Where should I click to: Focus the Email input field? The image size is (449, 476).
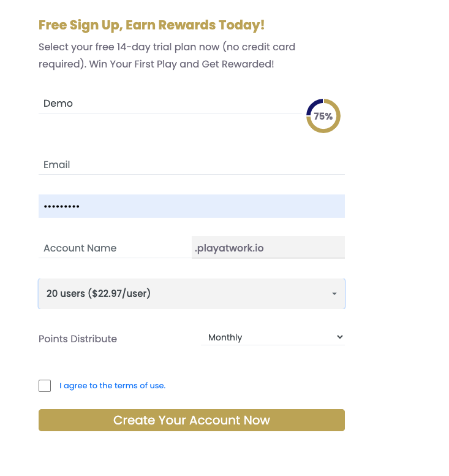[x=191, y=165]
